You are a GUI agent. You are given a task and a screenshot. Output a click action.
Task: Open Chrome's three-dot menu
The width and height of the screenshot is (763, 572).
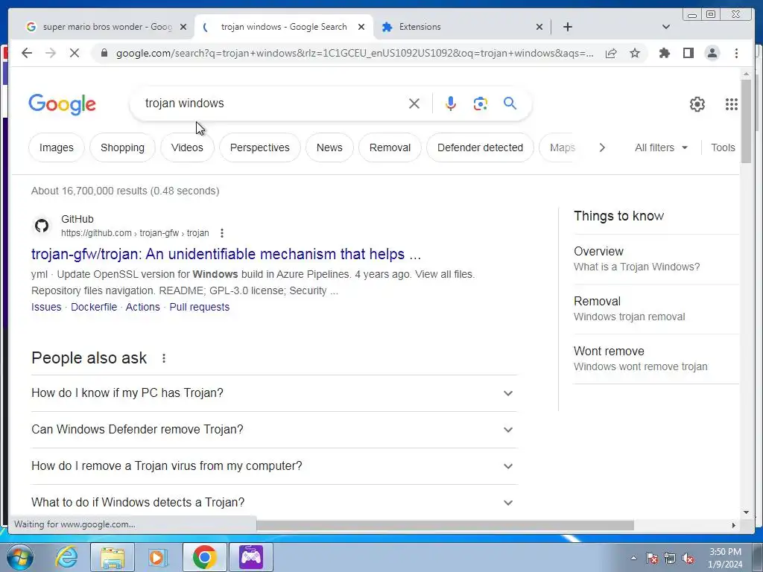[x=736, y=53]
